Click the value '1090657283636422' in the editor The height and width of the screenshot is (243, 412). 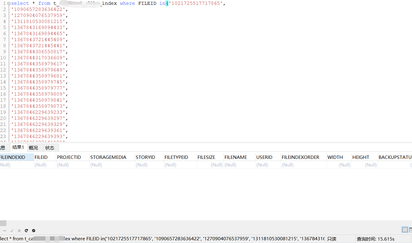click(x=38, y=9)
